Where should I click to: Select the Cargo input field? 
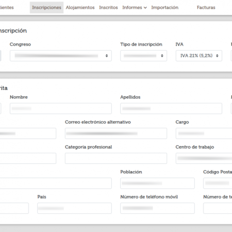pyautogui.click(x=204, y=134)
